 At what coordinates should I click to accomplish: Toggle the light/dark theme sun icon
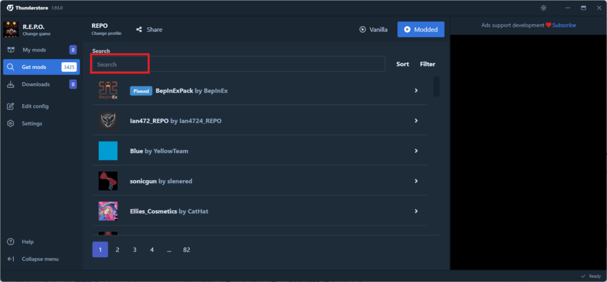tap(544, 8)
